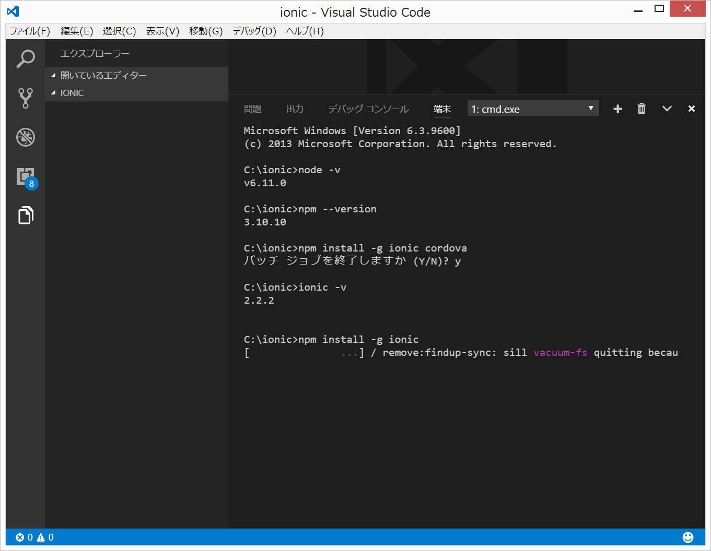Click errors and warnings count in status bar
Image resolution: width=711 pixels, height=551 pixels.
34,537
